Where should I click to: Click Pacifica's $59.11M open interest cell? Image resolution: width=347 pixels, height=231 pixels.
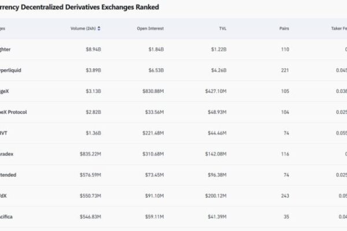(x=153, y=217)
